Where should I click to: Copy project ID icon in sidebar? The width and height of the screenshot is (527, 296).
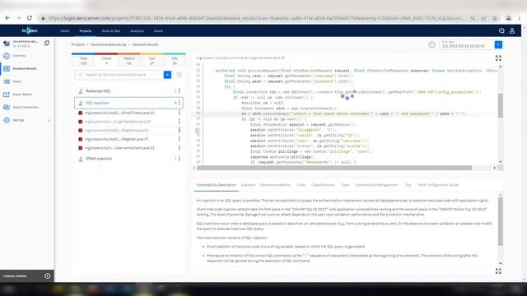(x=47, y=43)
